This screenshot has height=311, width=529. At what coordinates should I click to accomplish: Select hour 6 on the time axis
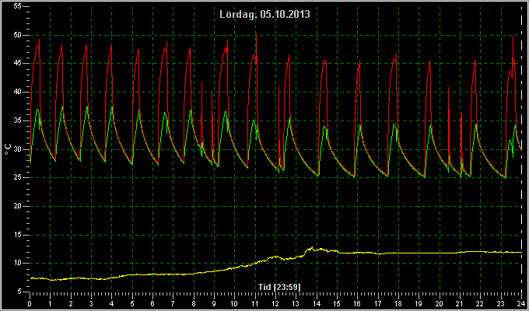[152, 303]
